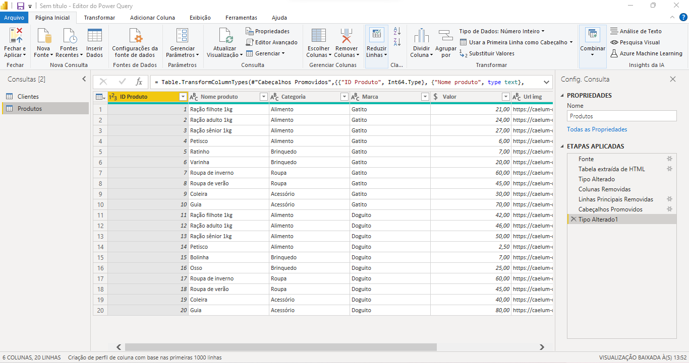Open the Marca column filter dropdown
This screenshot has width=689, height=363.
tap(425, 97)
